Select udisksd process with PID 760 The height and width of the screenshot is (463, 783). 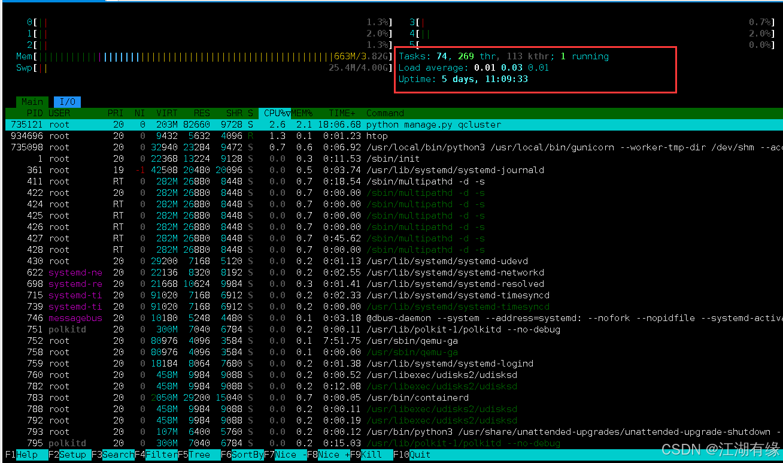click(394, 375)
